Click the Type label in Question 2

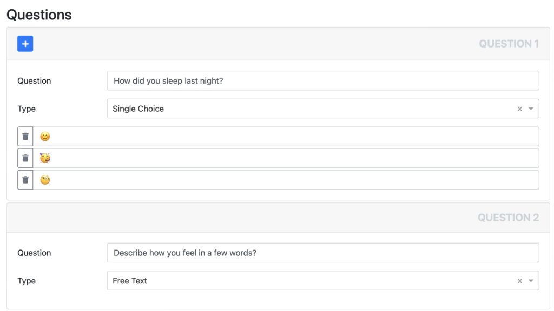pyautogui.click(x=27, y=281)
